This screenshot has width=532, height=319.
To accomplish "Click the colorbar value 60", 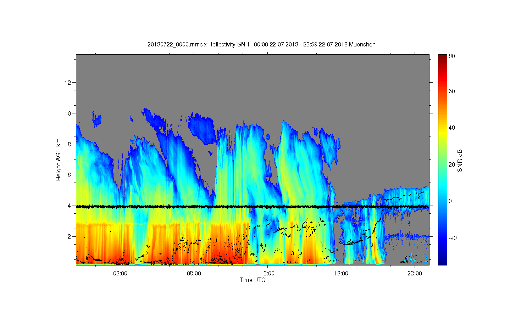I will [x=451, y=91].
